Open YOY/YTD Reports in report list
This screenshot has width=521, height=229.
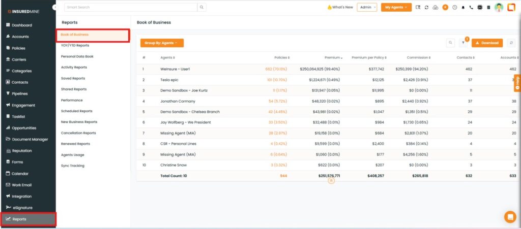(x=75, y=45)
